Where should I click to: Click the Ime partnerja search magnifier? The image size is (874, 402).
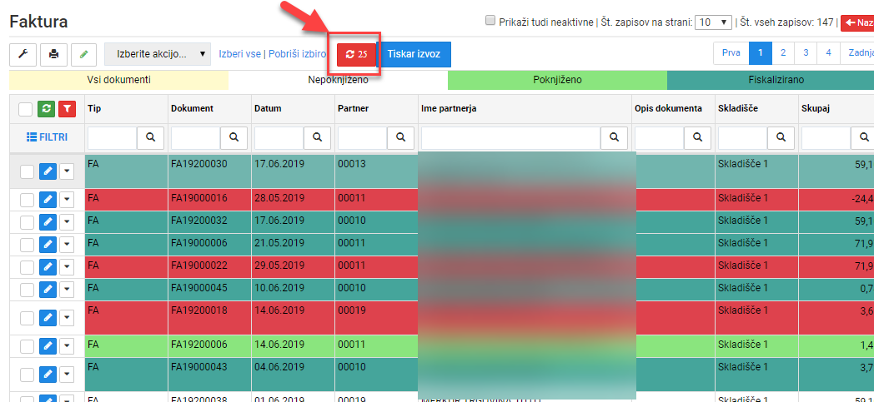pos(615,138)
